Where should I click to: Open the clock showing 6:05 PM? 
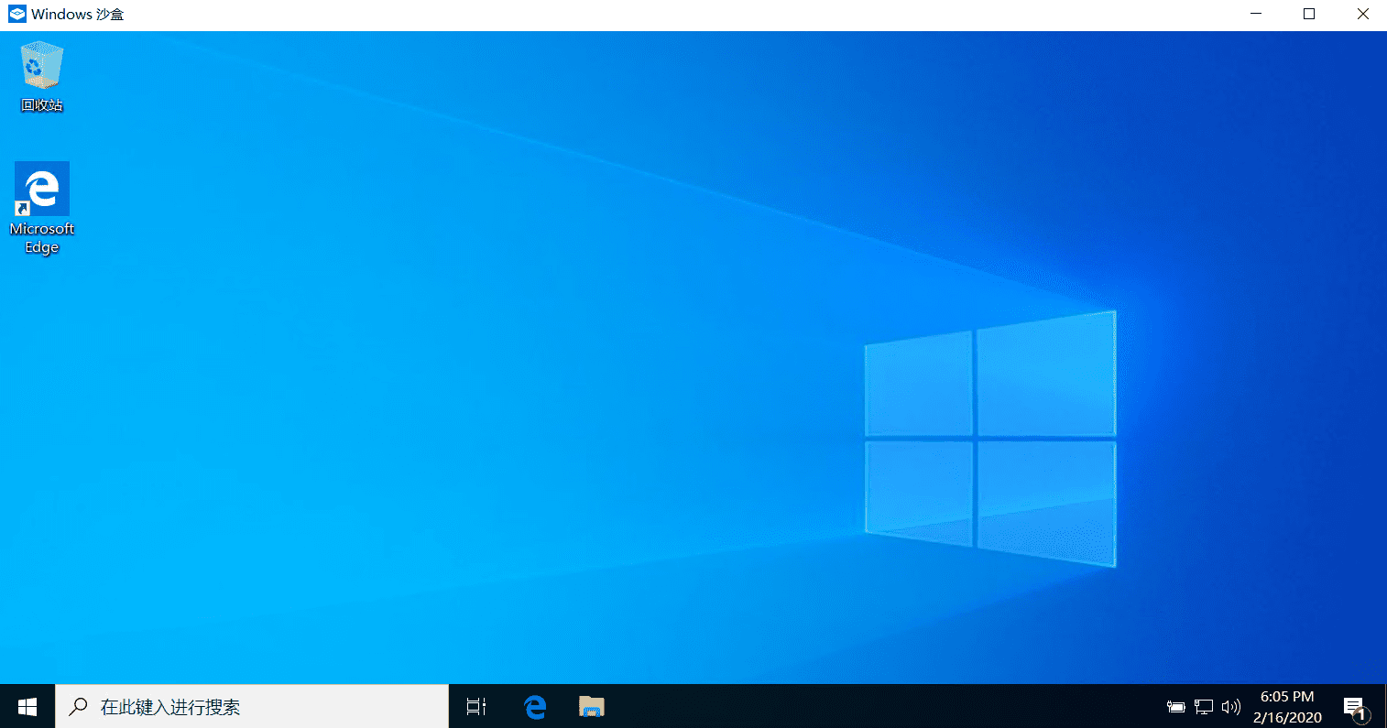[x=1287, y=697]
